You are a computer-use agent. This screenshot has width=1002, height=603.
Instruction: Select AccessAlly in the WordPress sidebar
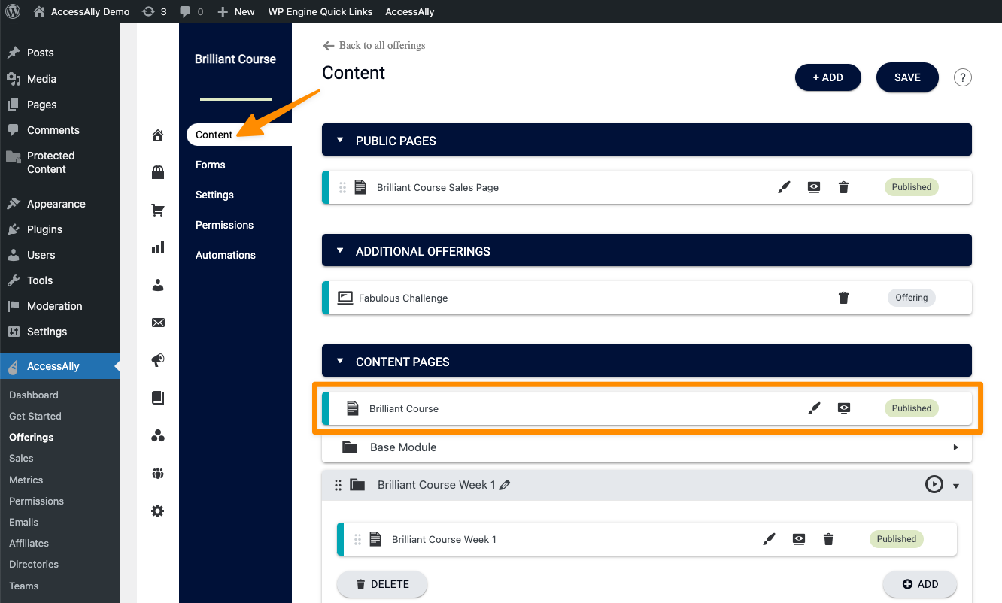click(x=60, y=366)
